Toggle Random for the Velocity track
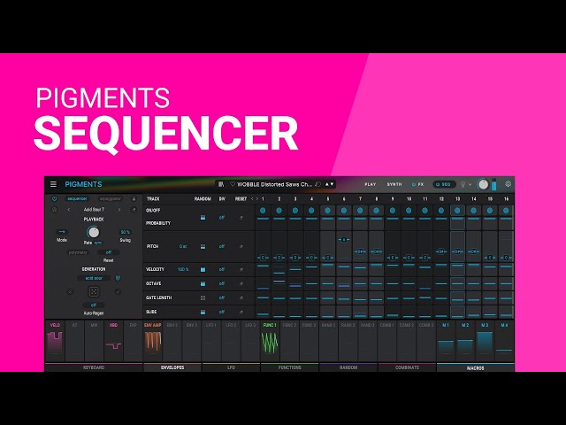 click(x=203, y=269)
